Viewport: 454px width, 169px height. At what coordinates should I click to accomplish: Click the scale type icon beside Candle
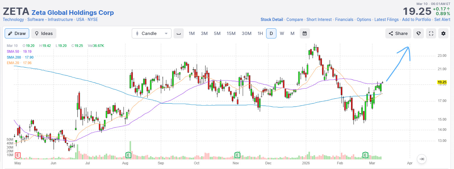[x=179, y=34]
